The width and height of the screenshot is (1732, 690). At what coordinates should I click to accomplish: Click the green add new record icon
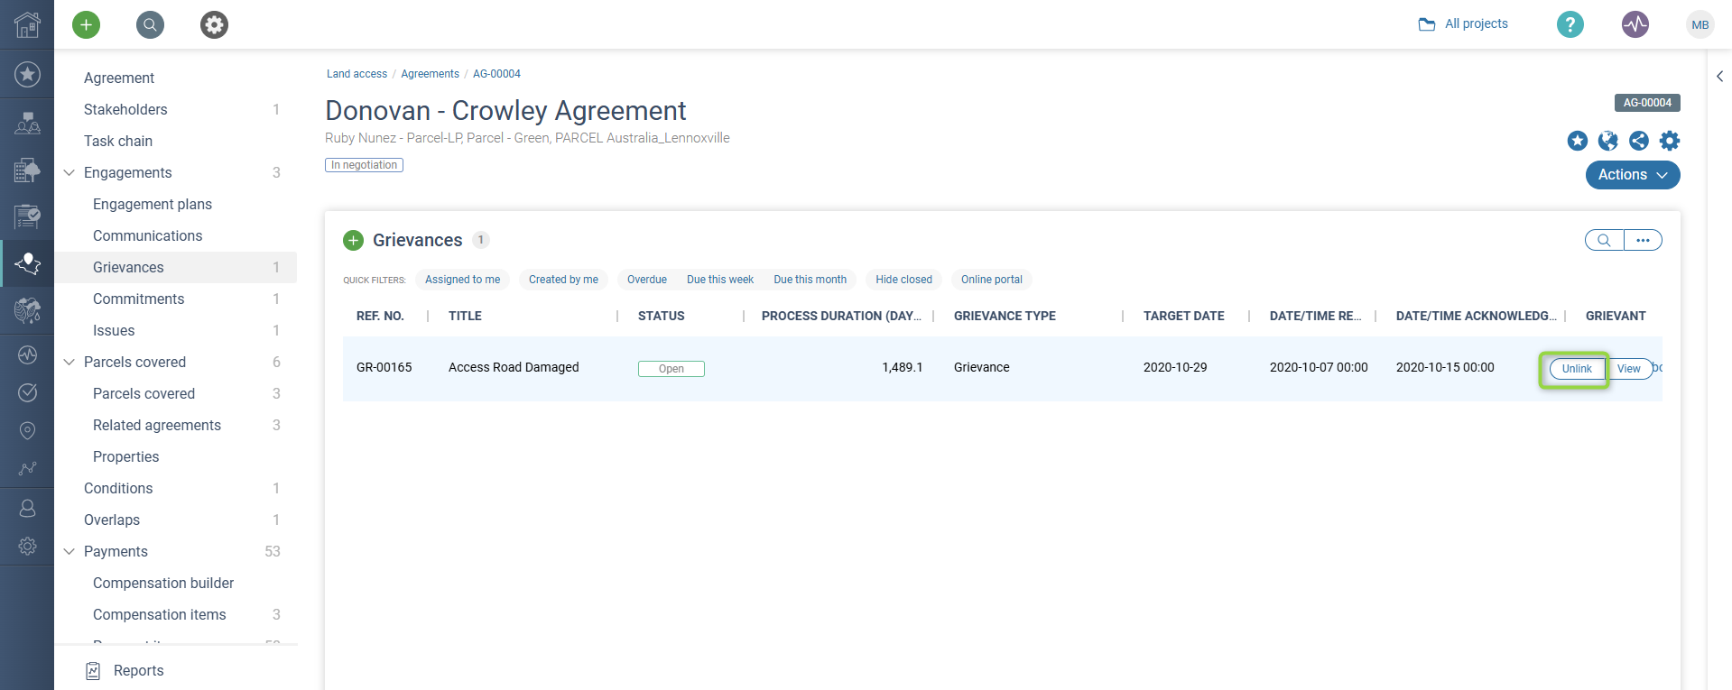(x=86, y=24)
